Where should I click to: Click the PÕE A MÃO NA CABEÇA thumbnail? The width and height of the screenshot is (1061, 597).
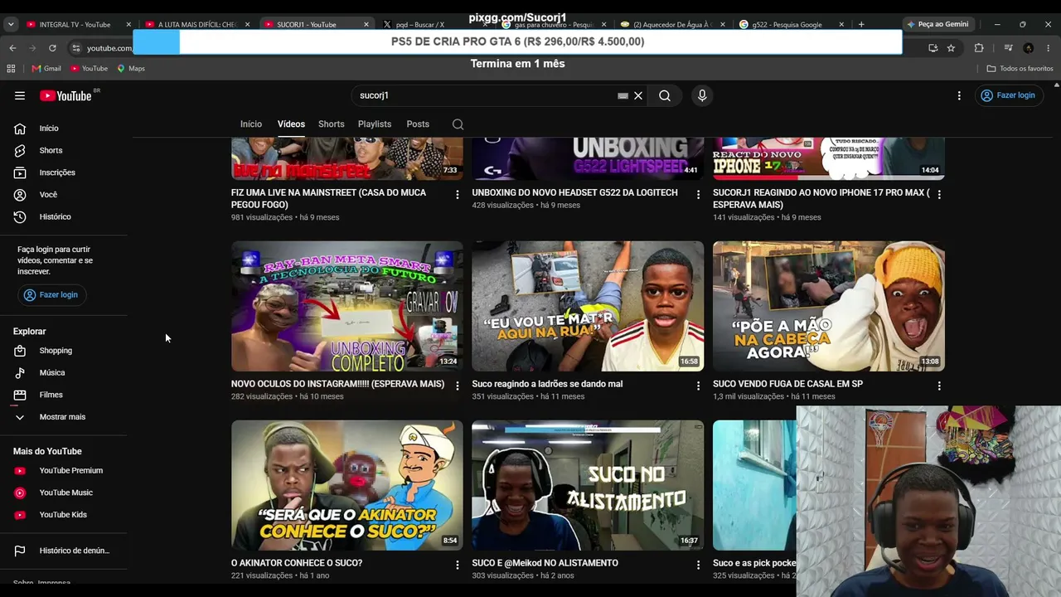[829, 306]
